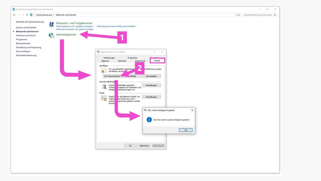The height and width of the screenshot is (181, 321).
Task: Click the Netzwerk- und Freigabecenter icon
Action: click(x=51, y=24)
